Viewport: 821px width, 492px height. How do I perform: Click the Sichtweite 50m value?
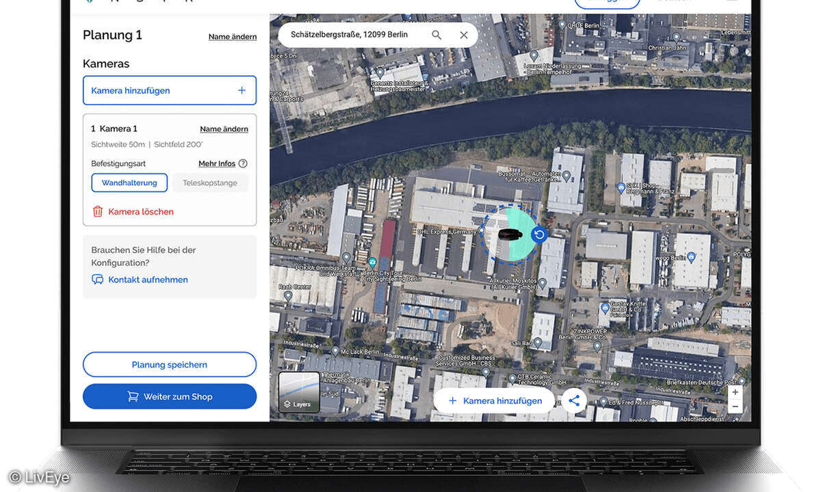point(118,145)
